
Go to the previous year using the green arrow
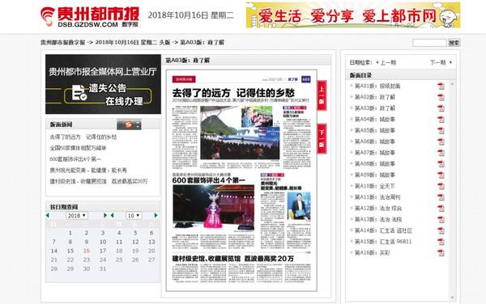point(48,215)
